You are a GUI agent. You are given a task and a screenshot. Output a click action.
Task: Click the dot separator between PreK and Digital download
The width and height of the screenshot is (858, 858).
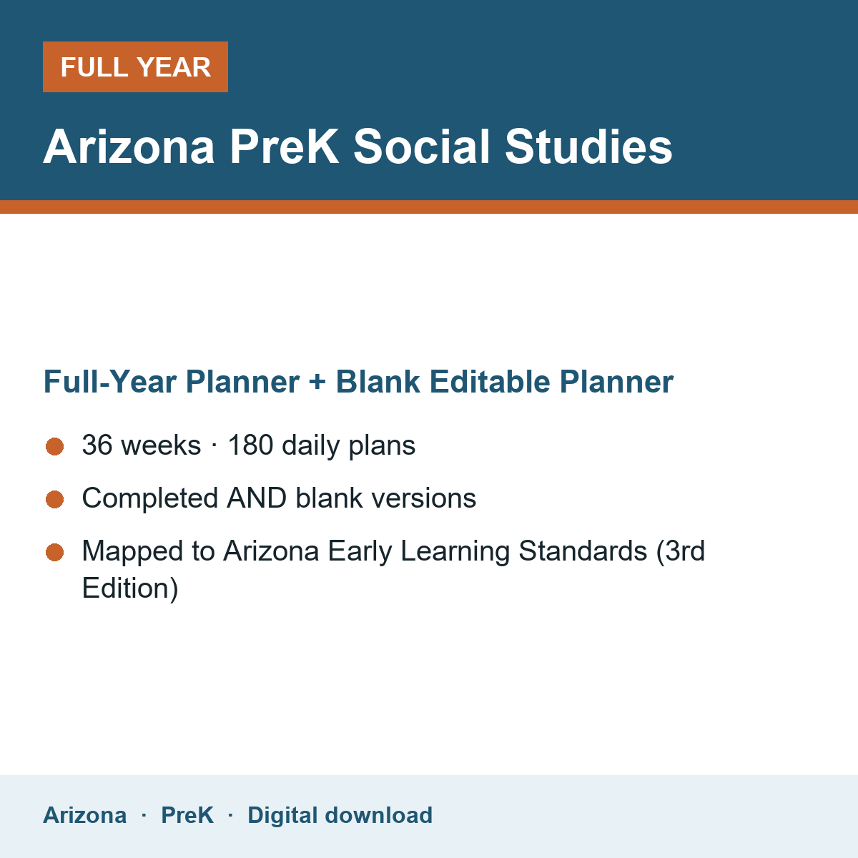click(x=230, y=815)
